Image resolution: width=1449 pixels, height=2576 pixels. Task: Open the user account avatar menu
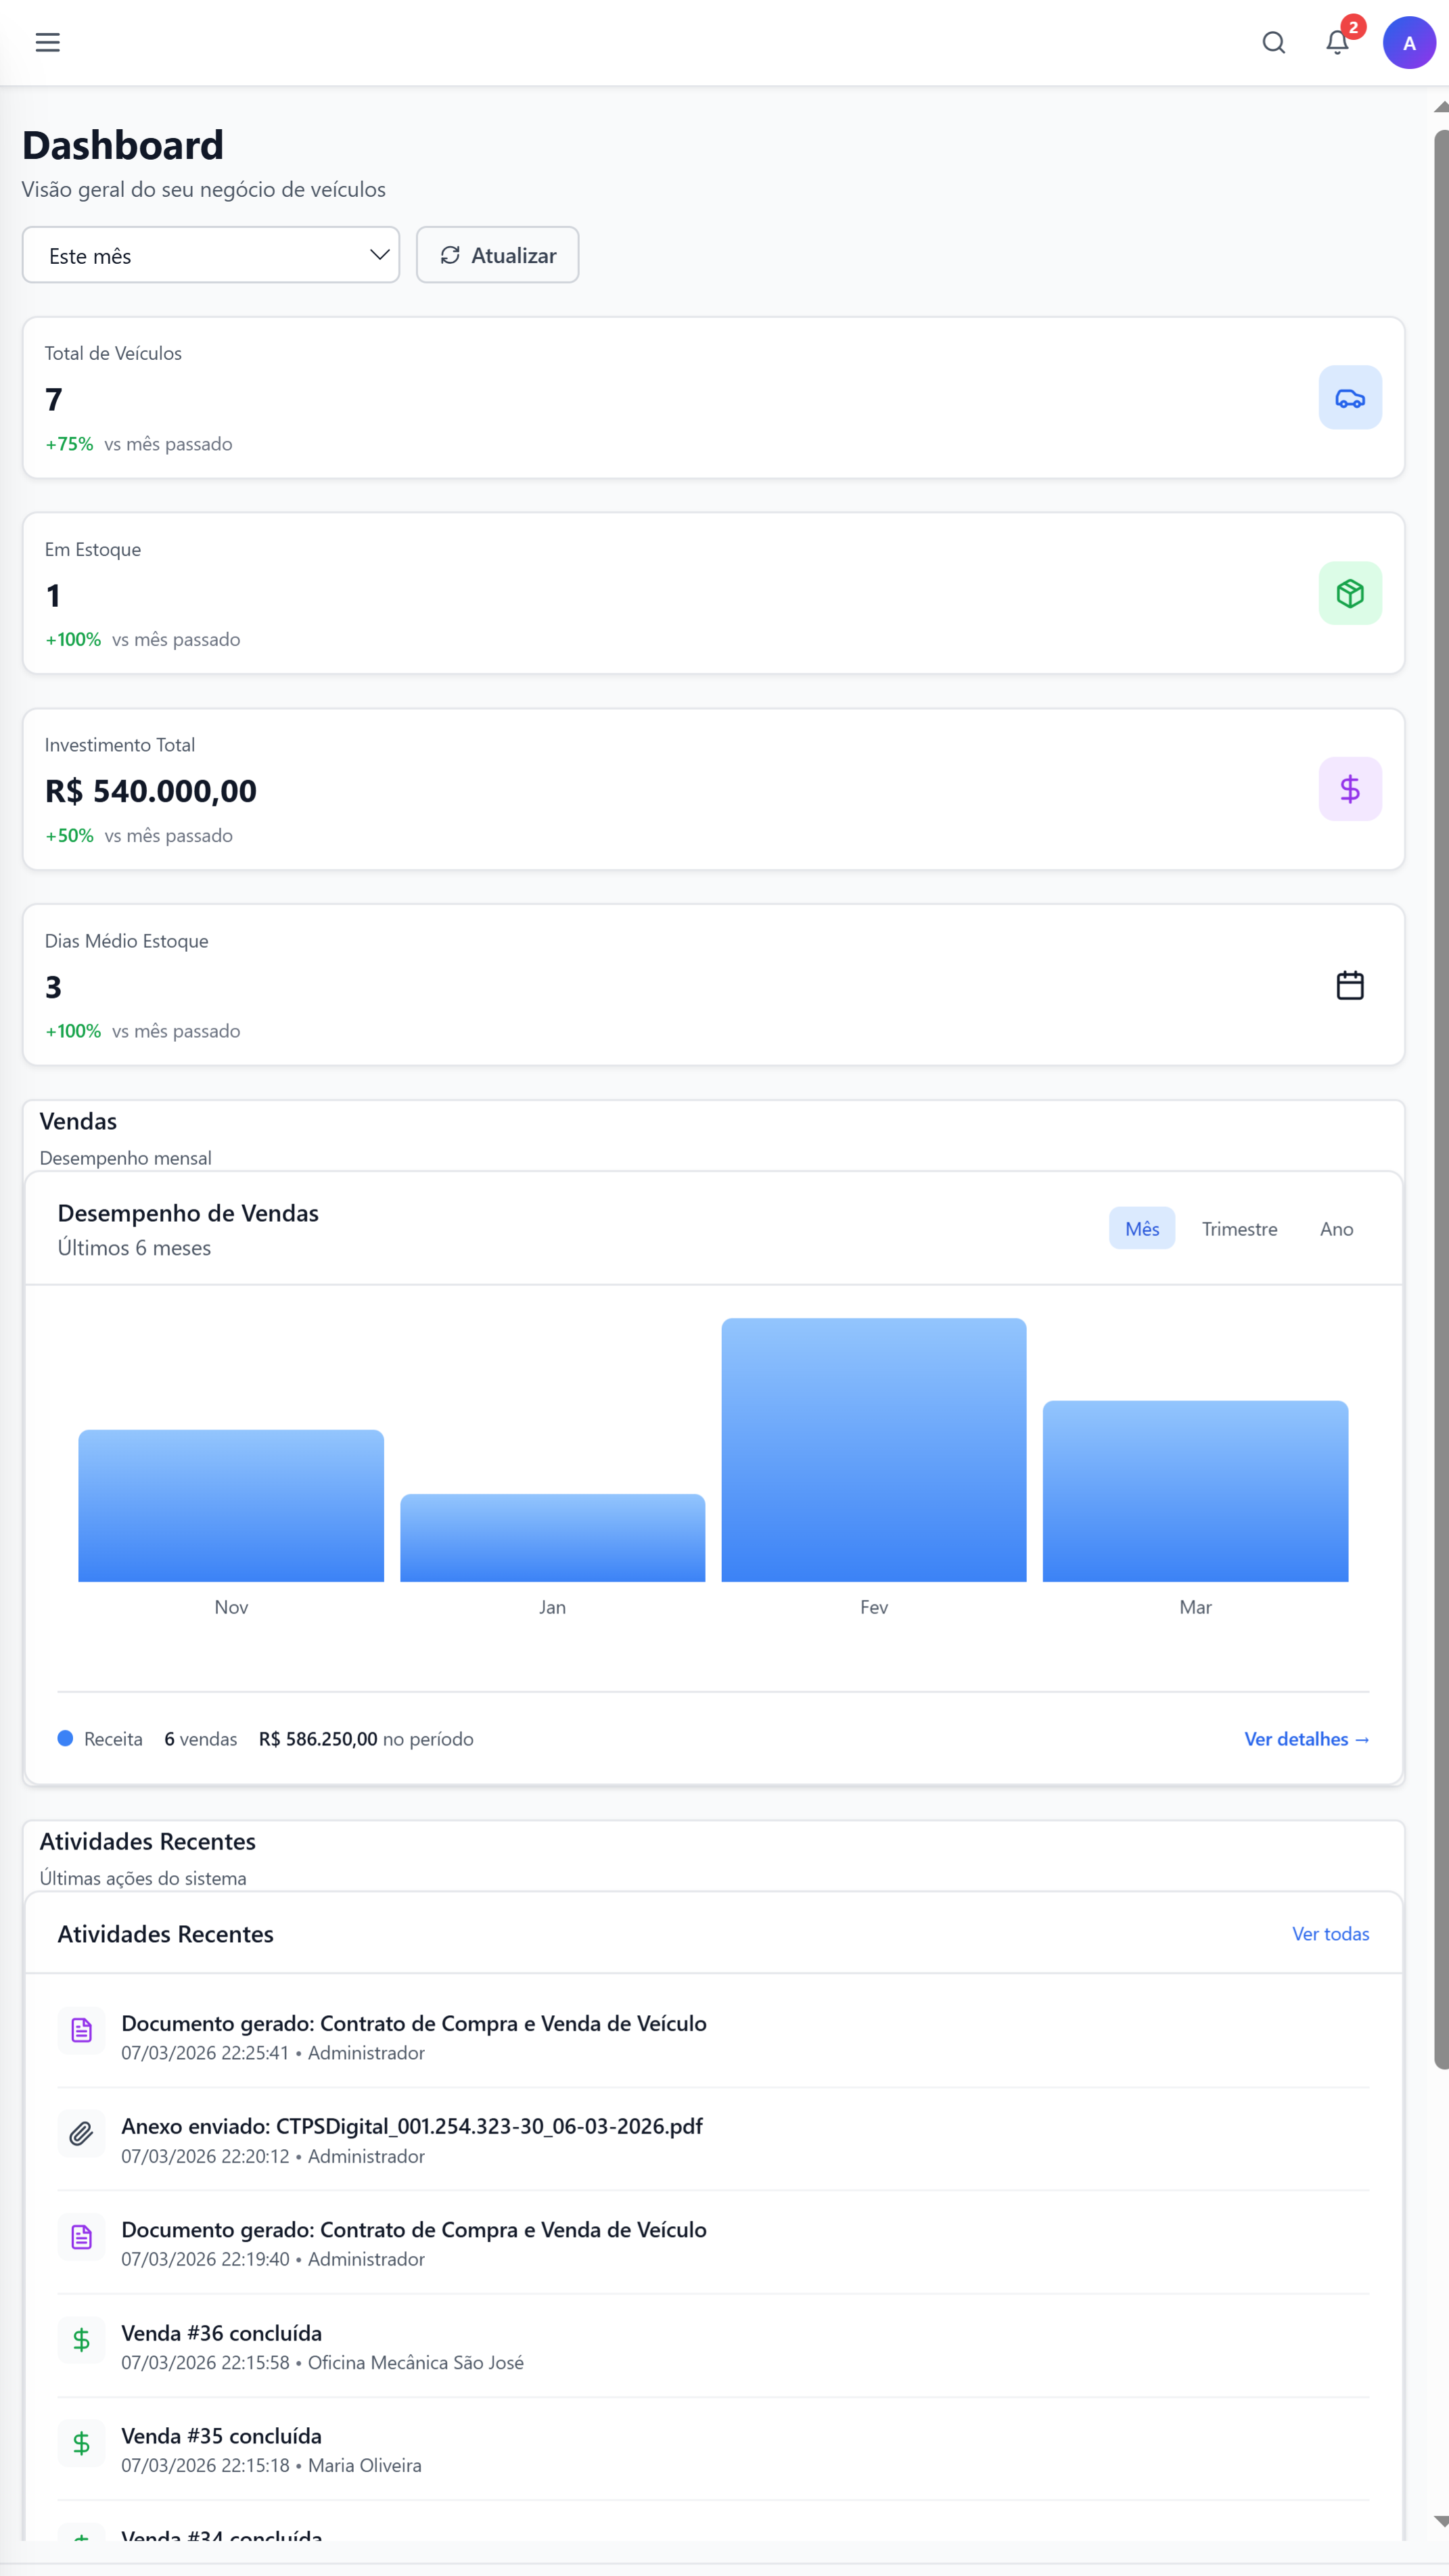(x=1409, y=42)
